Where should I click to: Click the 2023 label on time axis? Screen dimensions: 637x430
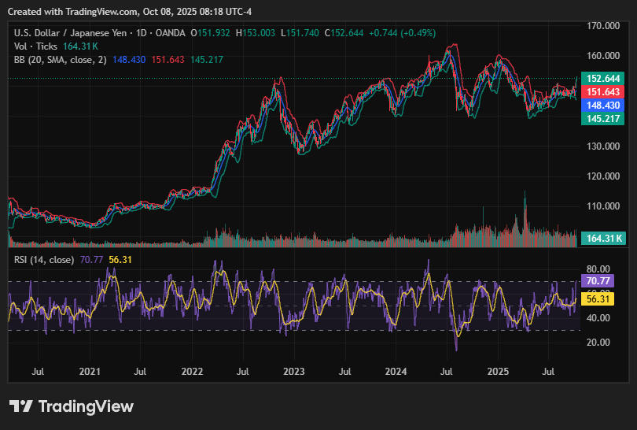point(293,370)
